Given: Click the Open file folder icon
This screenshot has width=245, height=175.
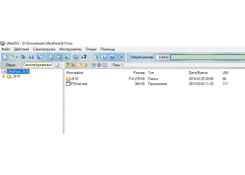Looking at the screenshot, I should tap(12, 57).
